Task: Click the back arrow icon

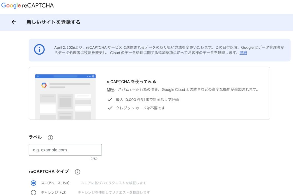Action: coord(14,22)
